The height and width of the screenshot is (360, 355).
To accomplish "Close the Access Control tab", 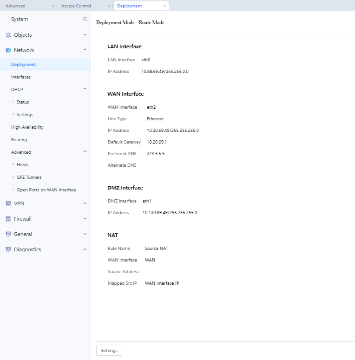I will (x=109, y=6).
